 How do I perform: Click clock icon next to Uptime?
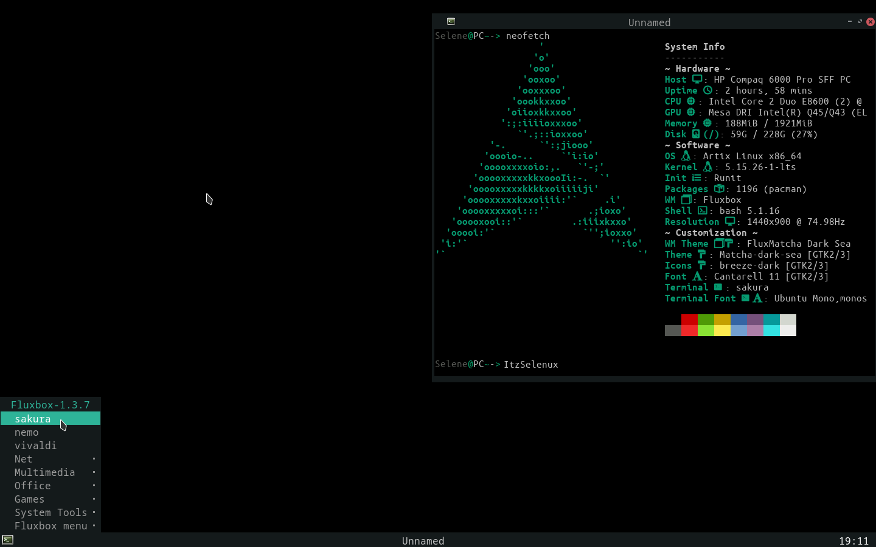[707, 90]
